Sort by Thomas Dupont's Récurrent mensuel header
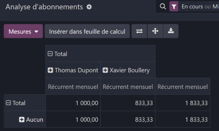 (73, 86)
